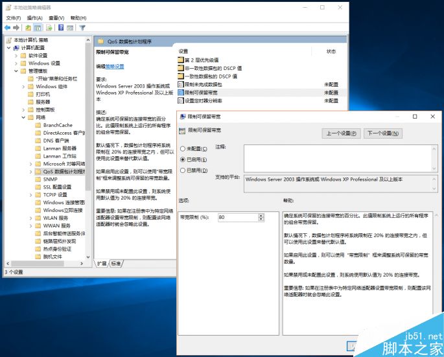
Task: Click the 带宽限制 spinner up arrow
Action: [262, 214]
